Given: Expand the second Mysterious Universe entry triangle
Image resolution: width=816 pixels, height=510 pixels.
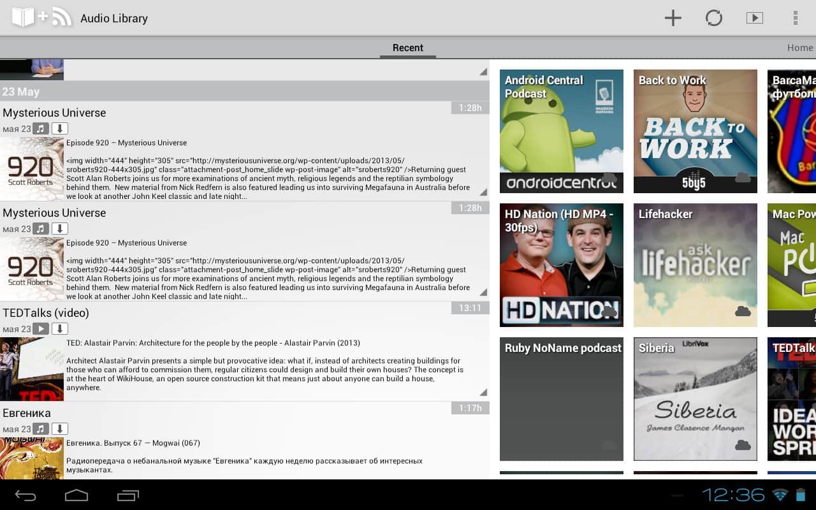Looking at the screenshot, I should [x=483, y=292].
